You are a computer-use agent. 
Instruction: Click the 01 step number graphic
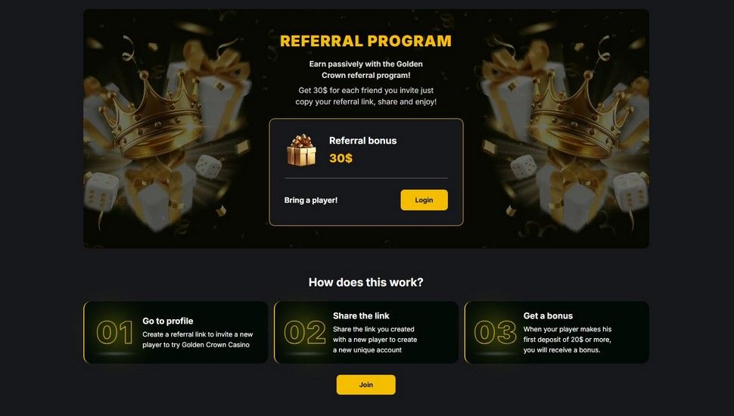point(115,333)
